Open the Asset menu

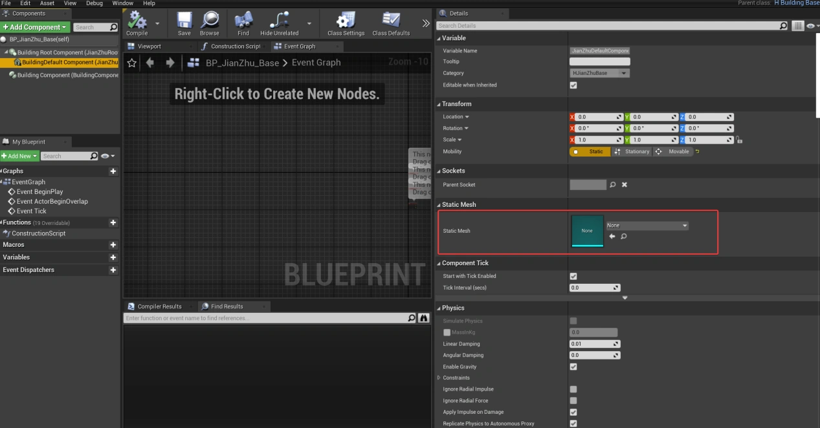click(47, 3)
